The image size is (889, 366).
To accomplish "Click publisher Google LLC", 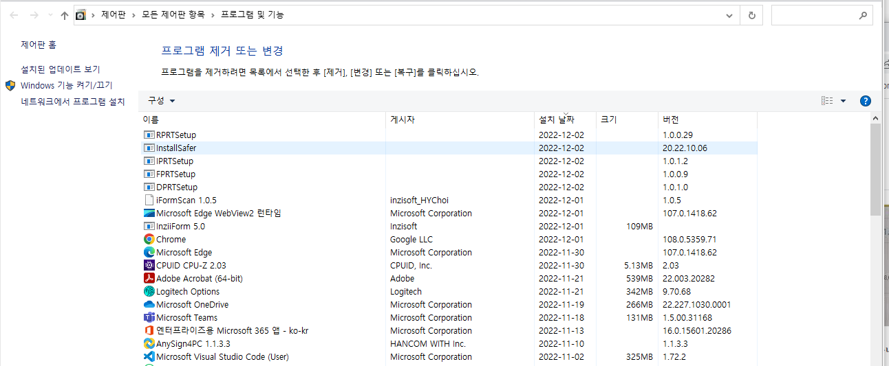I will pos(411,240).
